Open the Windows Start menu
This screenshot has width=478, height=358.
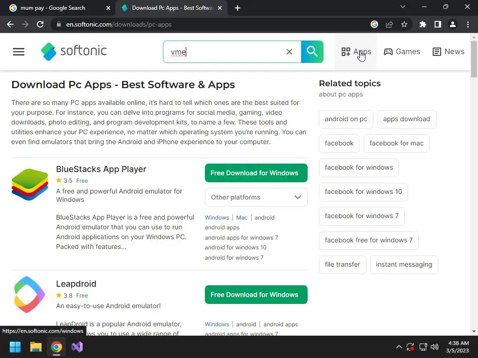(x=15, y=347)
